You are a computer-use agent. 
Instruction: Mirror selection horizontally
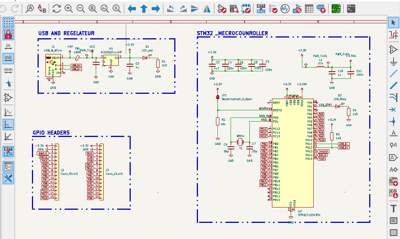pos(207,8)
